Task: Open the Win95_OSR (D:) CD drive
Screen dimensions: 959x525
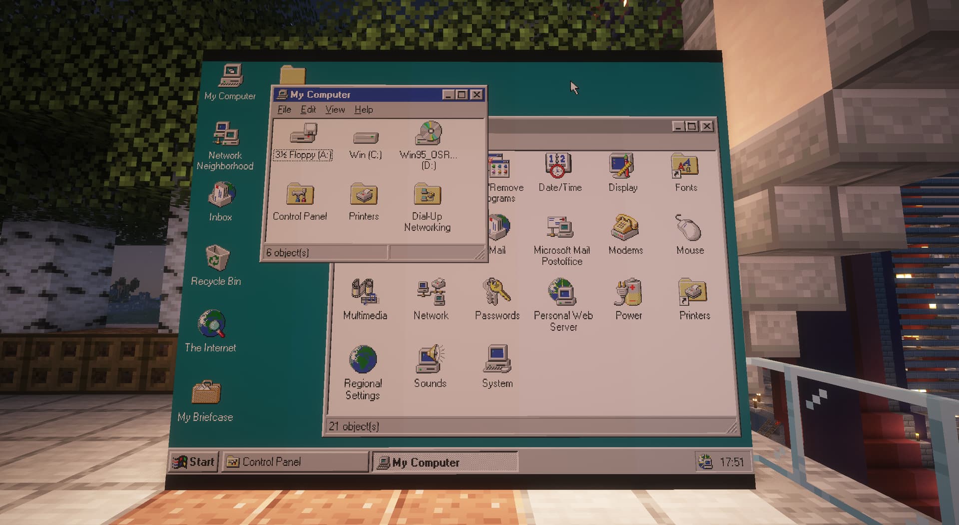Action: 429,134
